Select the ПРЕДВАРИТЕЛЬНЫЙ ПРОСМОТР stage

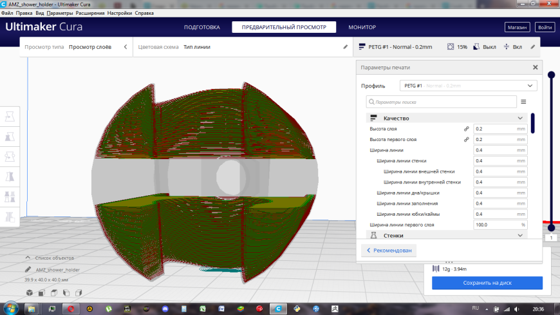point(284,27)
